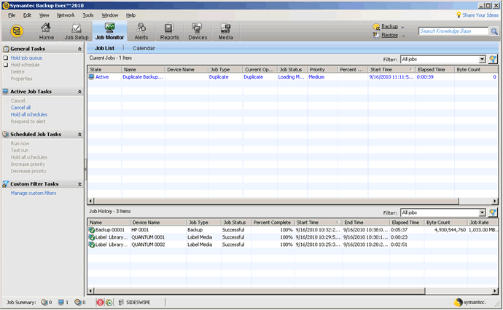The image size is (503, 310).
Task: Sort Current Jobs by Start Time column
Action: [x=391, y=69]
